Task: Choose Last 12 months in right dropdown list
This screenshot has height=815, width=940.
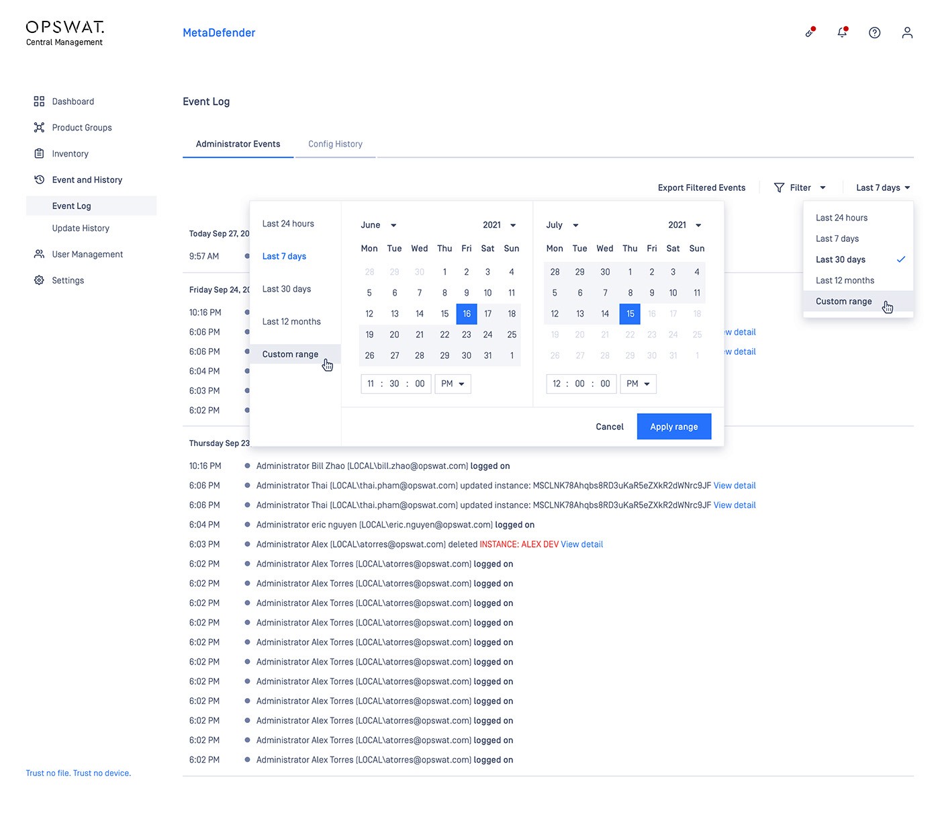Action: click(858, 280)
